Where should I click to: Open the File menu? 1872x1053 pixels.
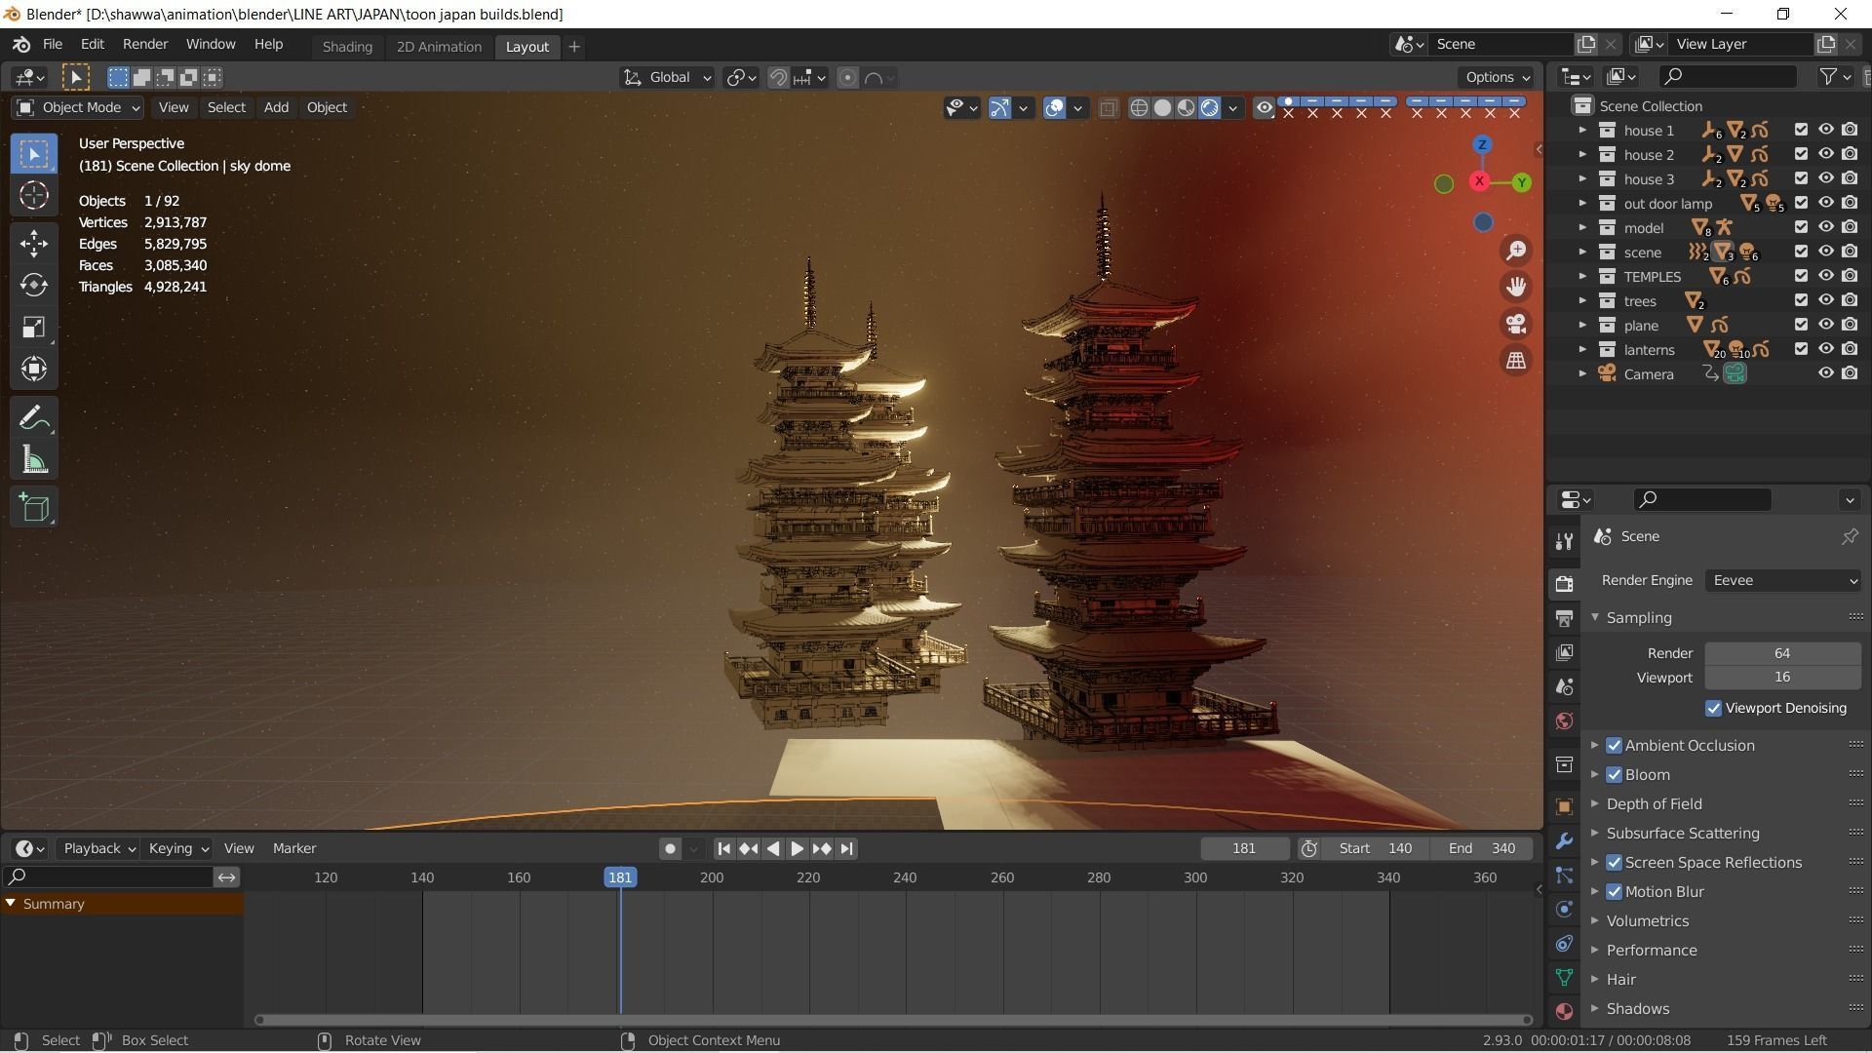pyautogui.click(x=53, y=44)
